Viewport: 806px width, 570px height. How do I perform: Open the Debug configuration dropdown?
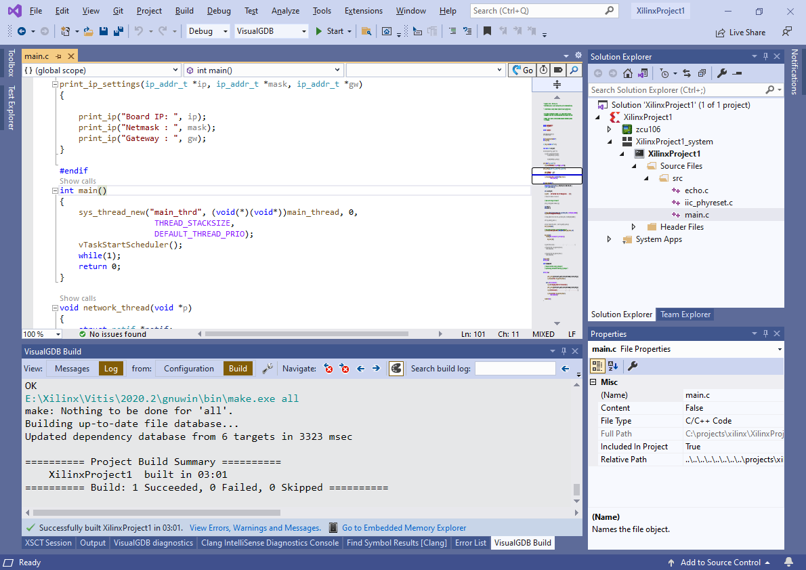(x=208, y=31)
